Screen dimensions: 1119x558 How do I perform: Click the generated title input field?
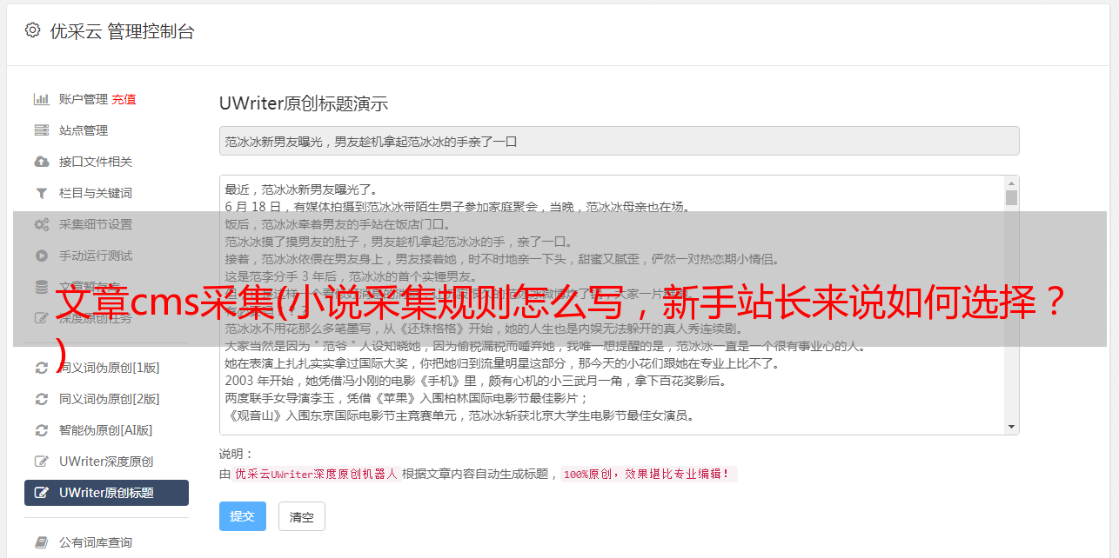tap(619, 141)
